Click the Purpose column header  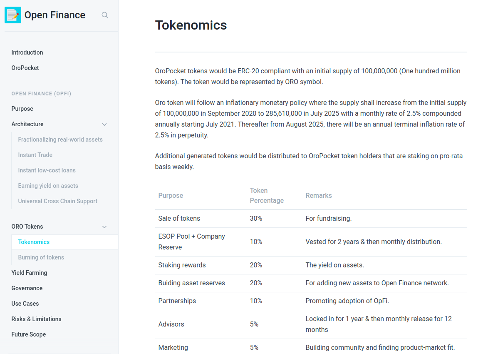click(171, 195)
